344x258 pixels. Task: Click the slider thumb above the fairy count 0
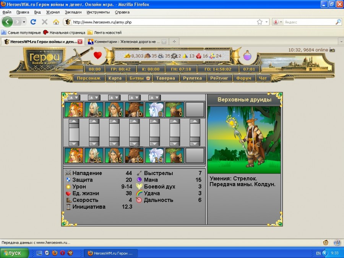tap(74, 125)
